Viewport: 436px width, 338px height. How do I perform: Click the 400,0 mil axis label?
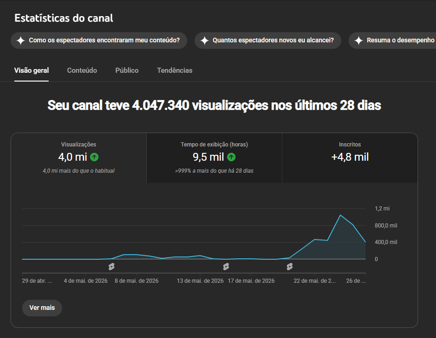[x=386, y=242]
